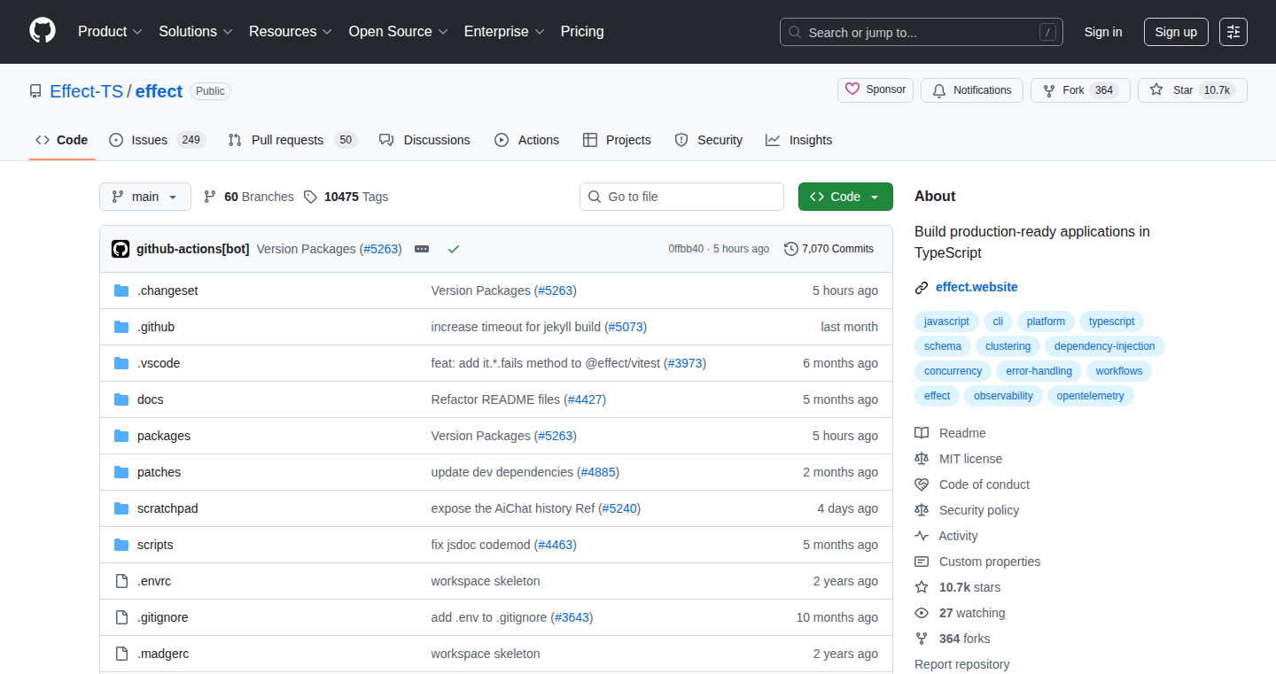This screenshot has height=674, width=1276.
Task: Click the MIT license scale icon
Action: (x=922, y=459)
